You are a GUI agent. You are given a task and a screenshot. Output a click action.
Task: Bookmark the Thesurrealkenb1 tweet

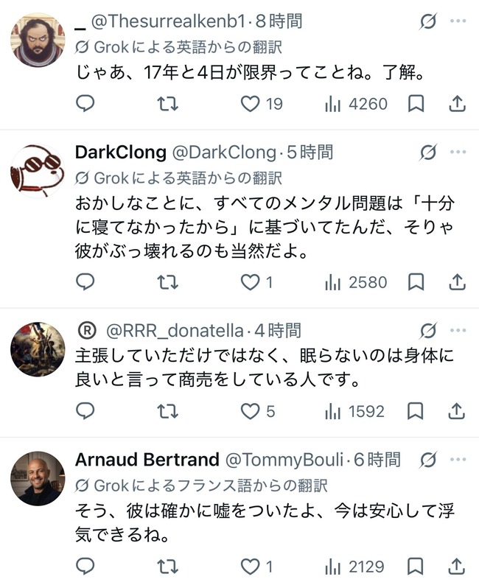tap(416, 103)
